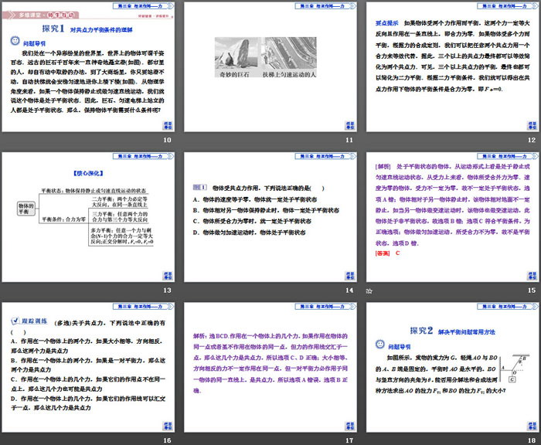Click the 【核心深化】 heading on slide 13
This screenshot has height=445, width=541.
(88, 174)
